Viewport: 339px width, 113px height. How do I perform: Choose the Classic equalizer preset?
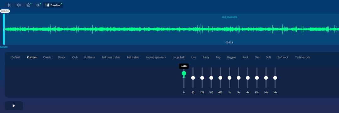[47, 57]
